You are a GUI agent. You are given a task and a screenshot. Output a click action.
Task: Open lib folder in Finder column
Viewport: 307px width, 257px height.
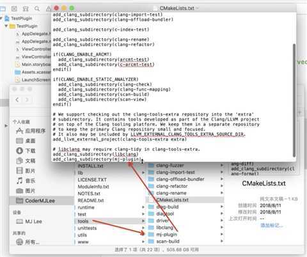coord(81,173)
